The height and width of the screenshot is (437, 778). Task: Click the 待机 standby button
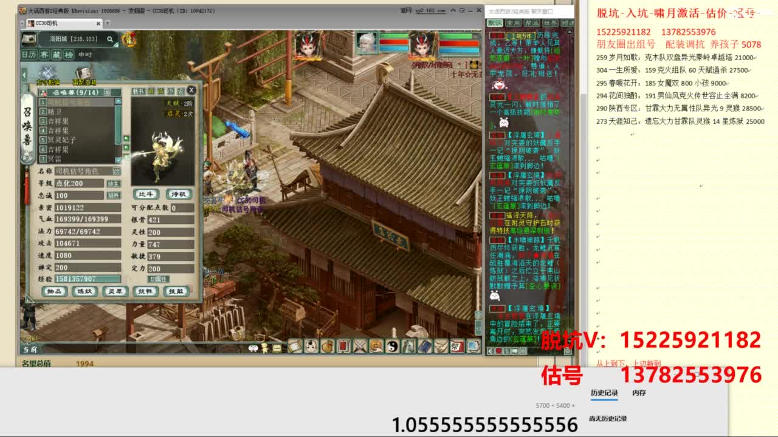pos(178,194)
